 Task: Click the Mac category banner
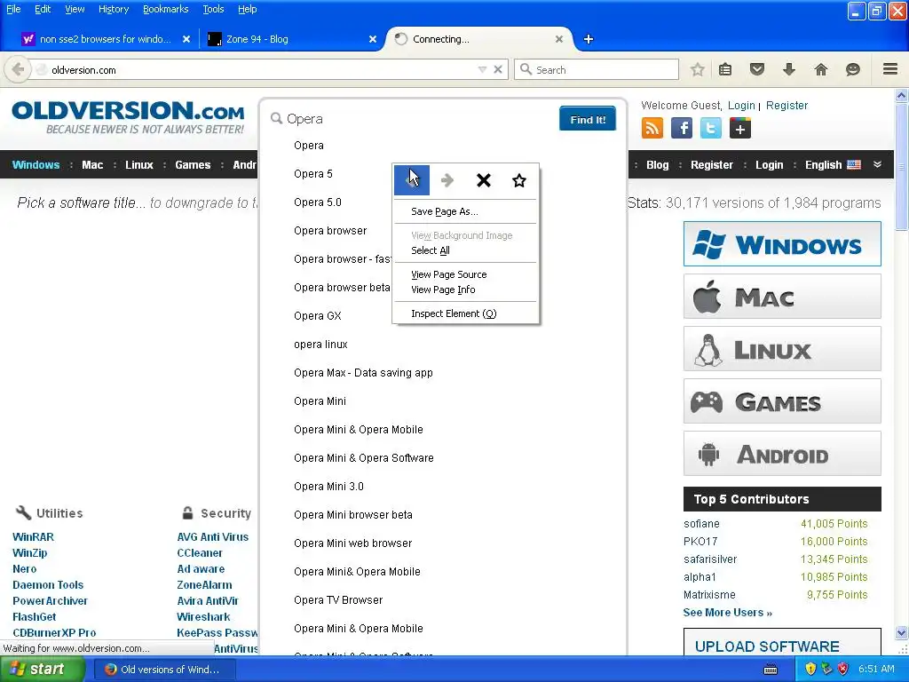[x=782, y=297]
